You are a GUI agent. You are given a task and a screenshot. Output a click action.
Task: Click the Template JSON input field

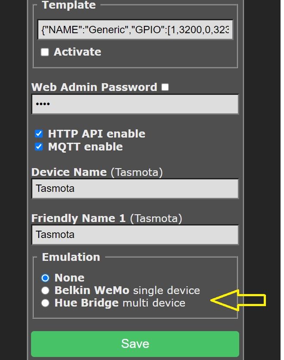click(x=135, y=30)
